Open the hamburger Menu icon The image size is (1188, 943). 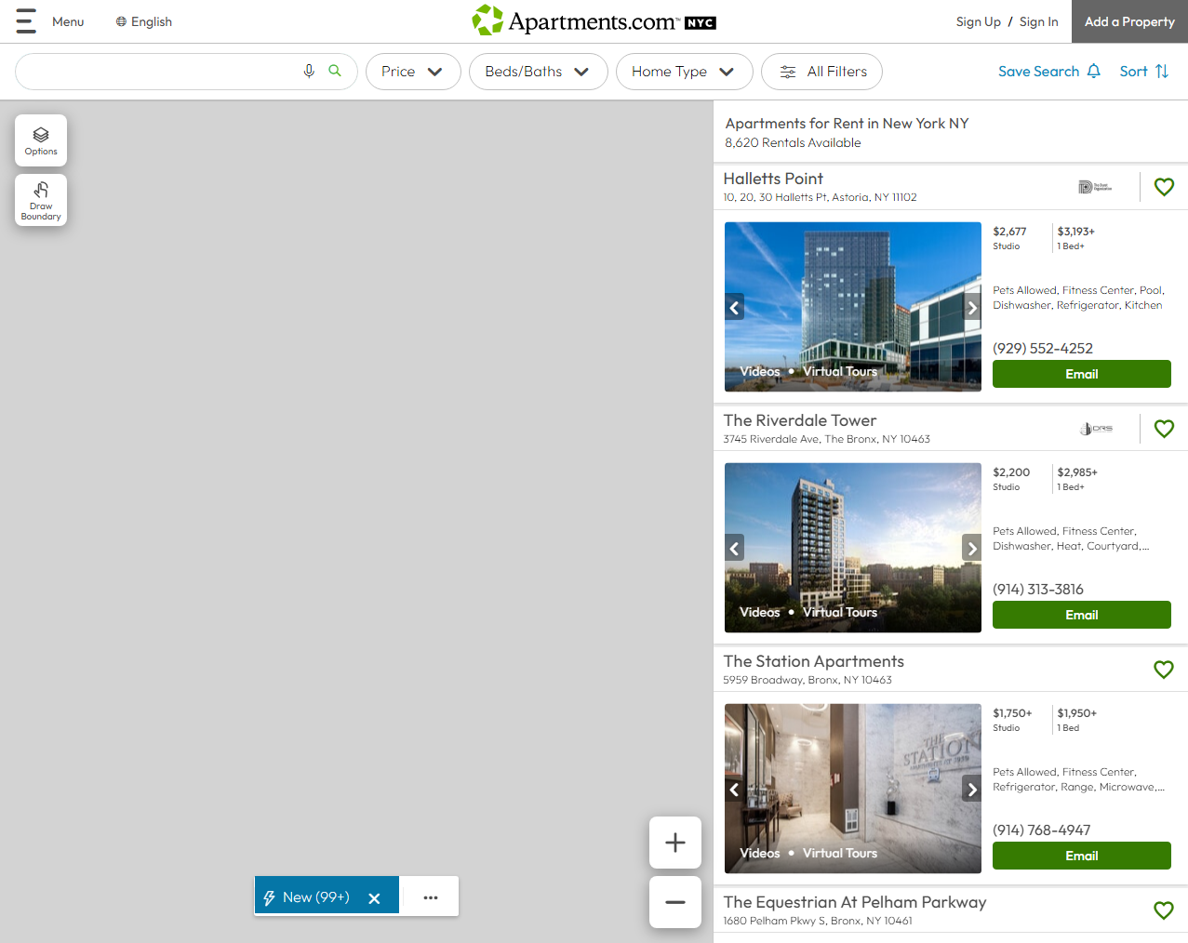pos(25,20)
